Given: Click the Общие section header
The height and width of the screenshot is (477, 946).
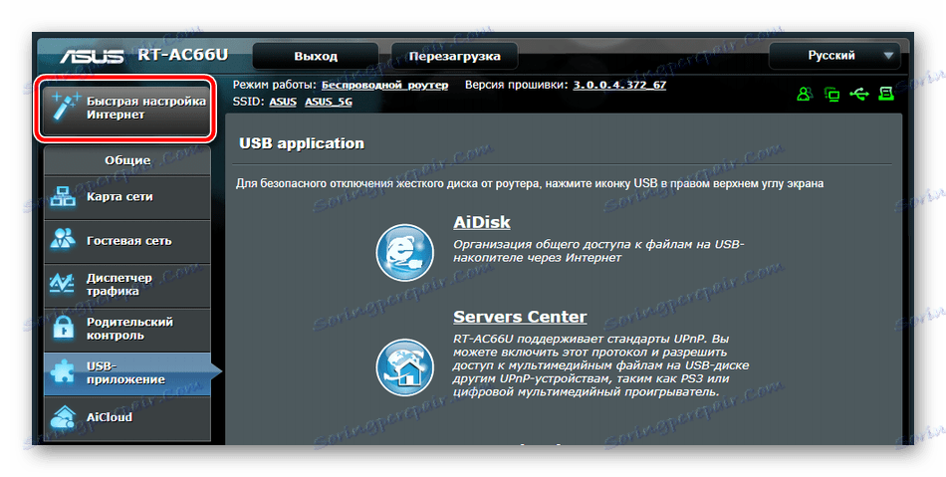Looking at the screenshot, I should point(127,160).
